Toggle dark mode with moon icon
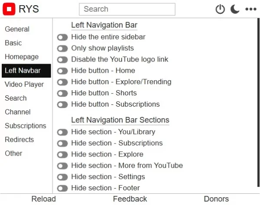The width and height of the screenshot is (260, 205). coord(235,9)
